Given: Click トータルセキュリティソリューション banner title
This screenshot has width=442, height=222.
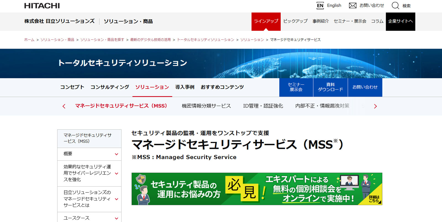Looking at the screenshot, I should (123, 63).
